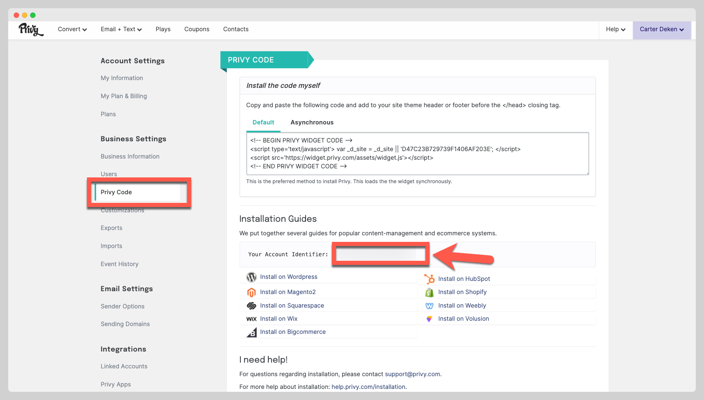Select the Wordpress platform icon

pos(251,277)
